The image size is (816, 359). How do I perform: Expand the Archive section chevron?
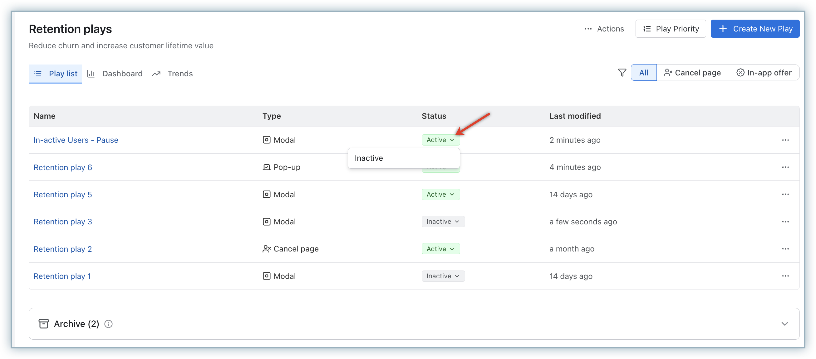pyautogui.click(x=784, y=324)
